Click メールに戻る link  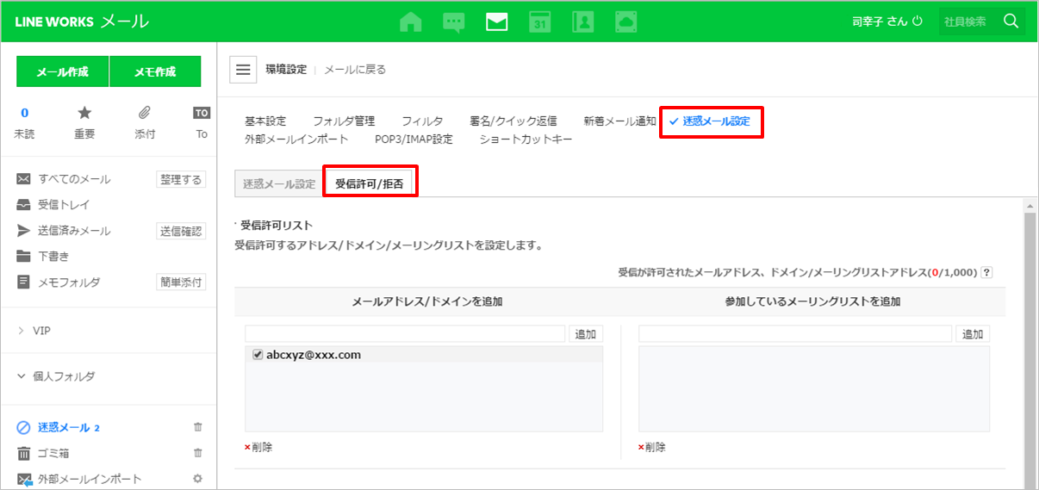(x=355, y=70)
